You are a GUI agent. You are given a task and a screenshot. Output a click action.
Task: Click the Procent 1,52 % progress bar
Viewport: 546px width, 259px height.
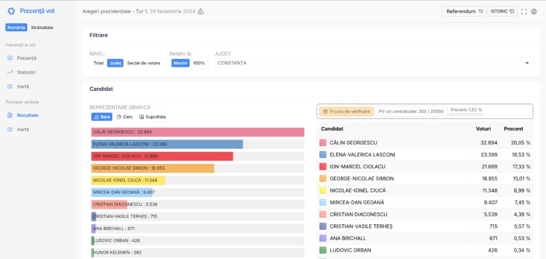[x=466, y=114]
